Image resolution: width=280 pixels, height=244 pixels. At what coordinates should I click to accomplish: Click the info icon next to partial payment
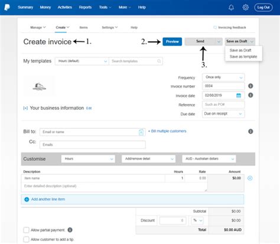pos(70,230)
